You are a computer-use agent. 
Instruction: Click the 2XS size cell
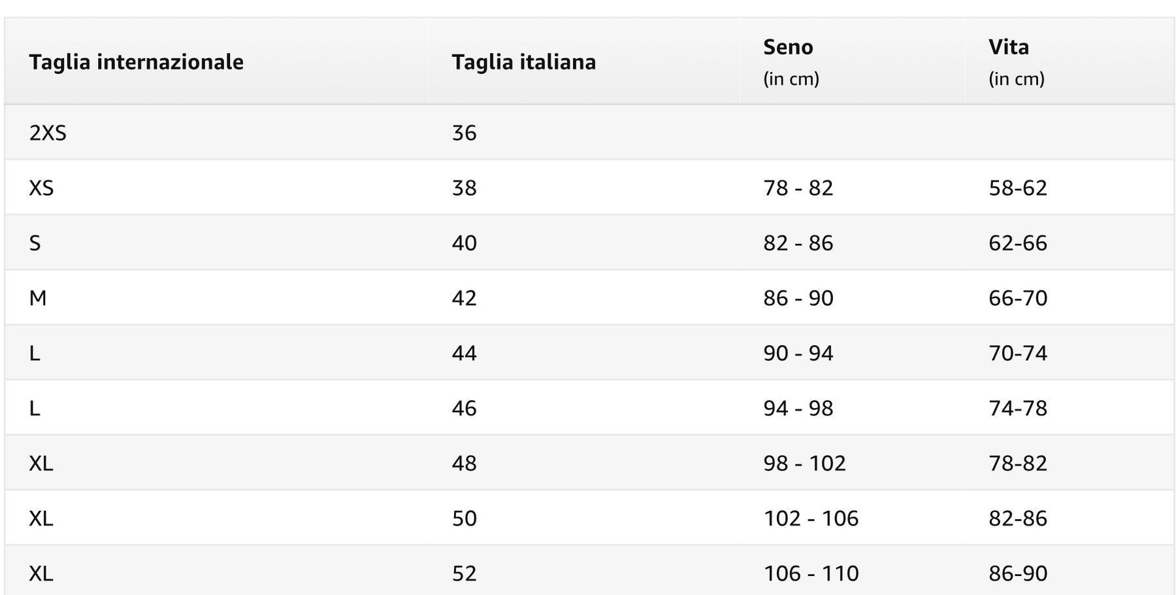coord(48,133)
